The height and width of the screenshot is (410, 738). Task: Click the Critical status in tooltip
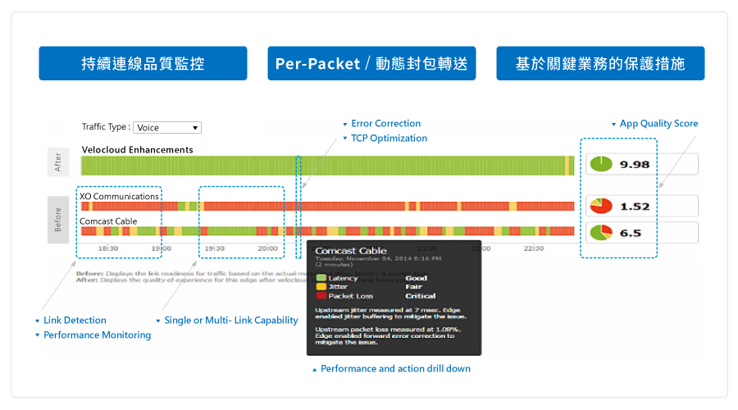421,296
